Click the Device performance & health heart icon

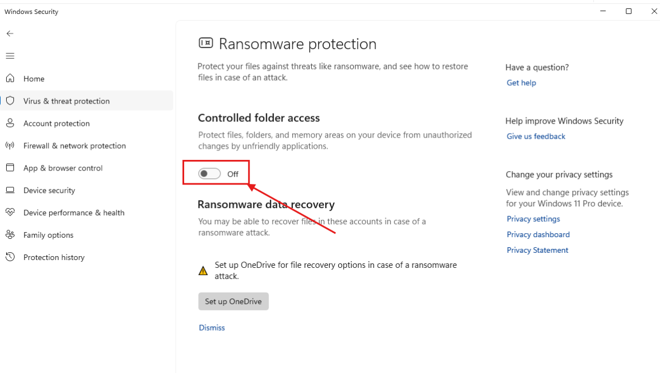[10, 213]
